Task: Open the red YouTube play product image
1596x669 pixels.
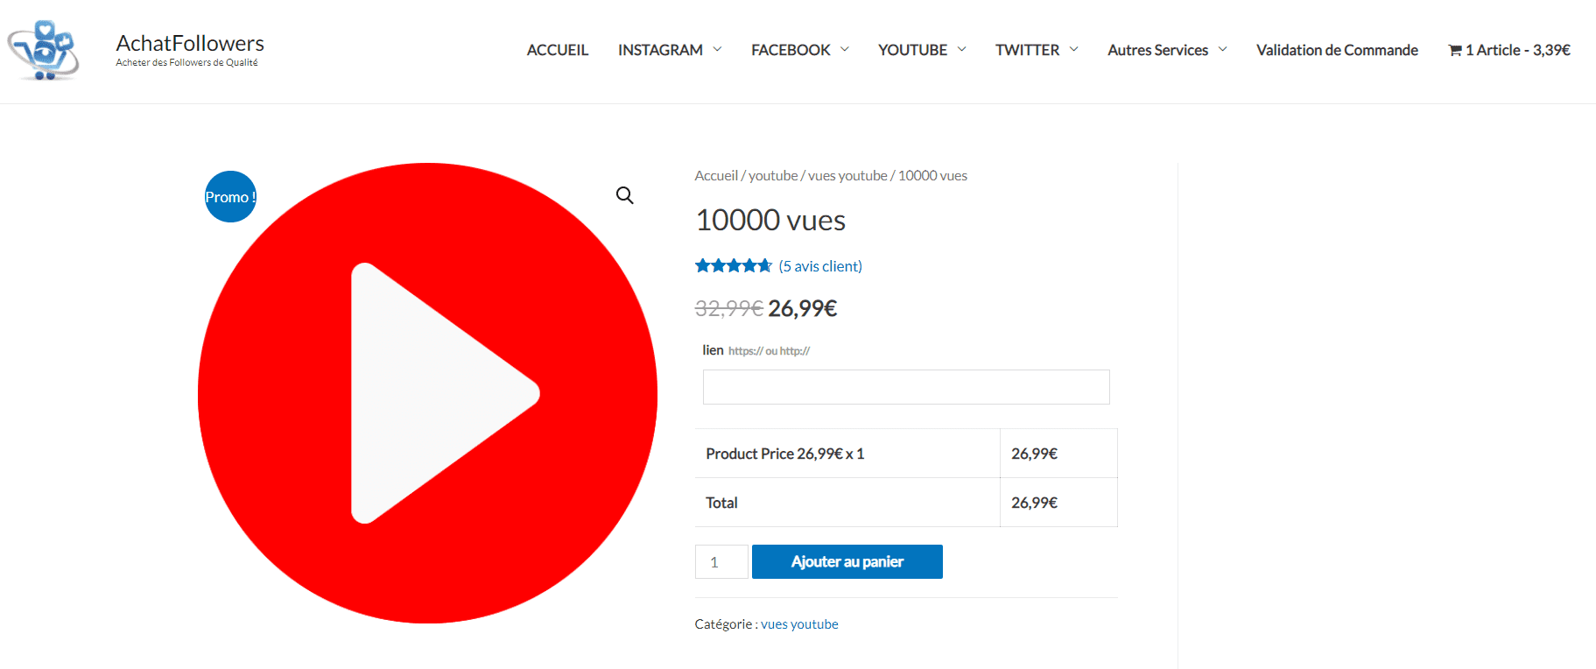Action: 427,393
